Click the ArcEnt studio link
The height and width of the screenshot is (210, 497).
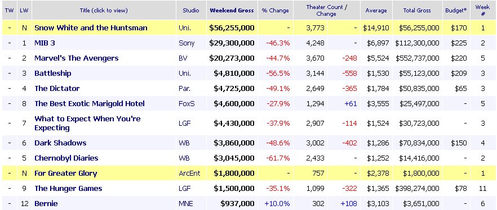(x=189, y=173)
